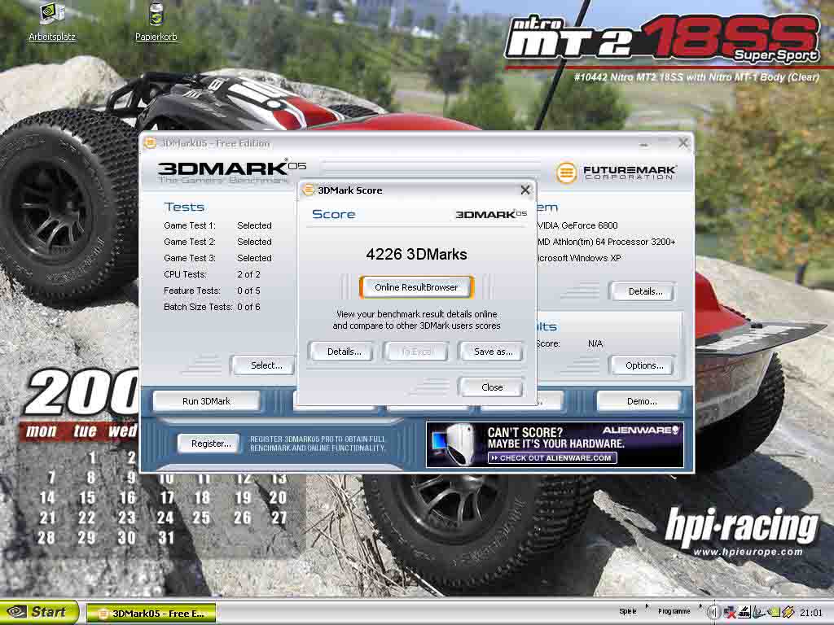Click the Game Test 1 Selected row
The image size is (834, 625).
(217, 225)
